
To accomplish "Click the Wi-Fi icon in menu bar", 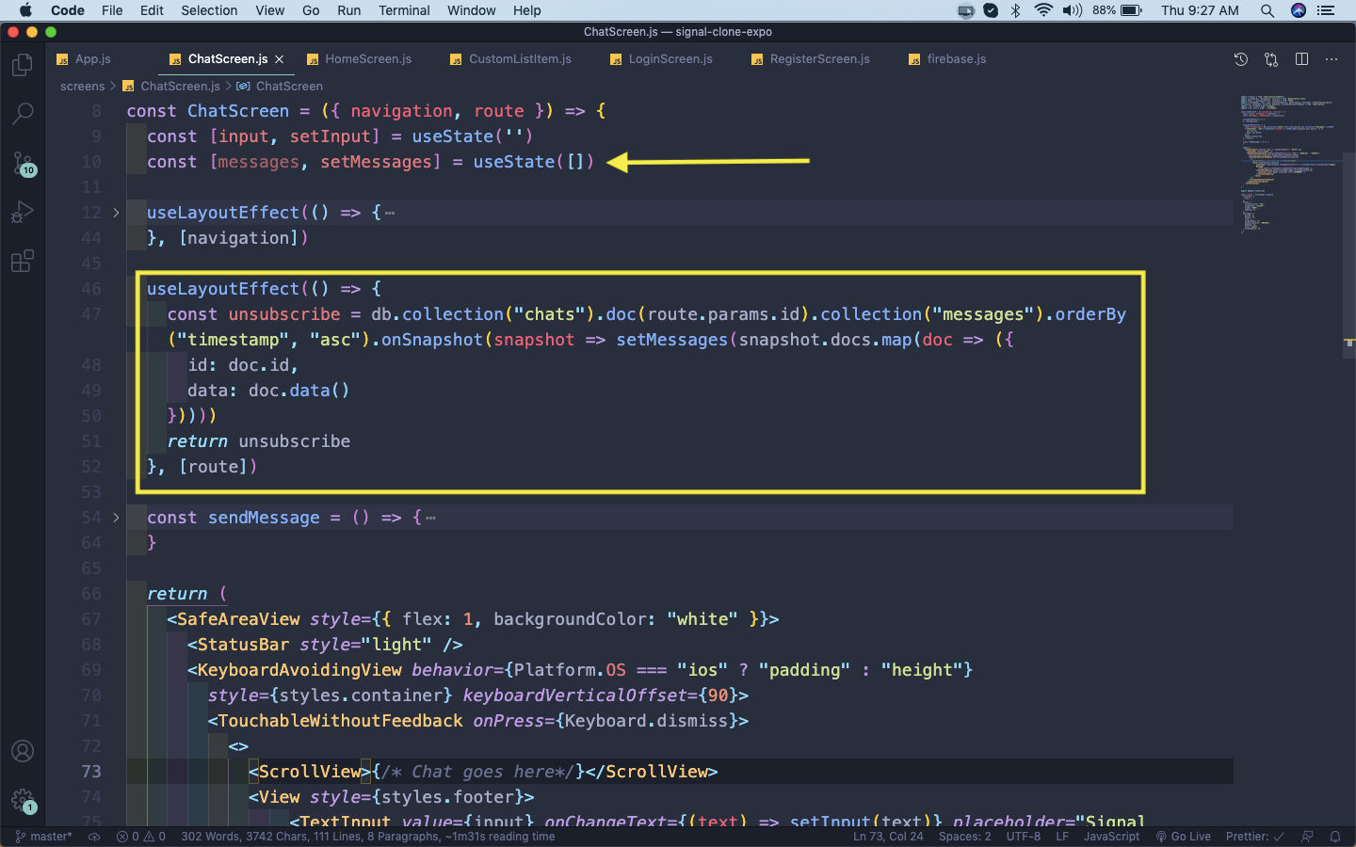I will click(x=1043, y=10).
